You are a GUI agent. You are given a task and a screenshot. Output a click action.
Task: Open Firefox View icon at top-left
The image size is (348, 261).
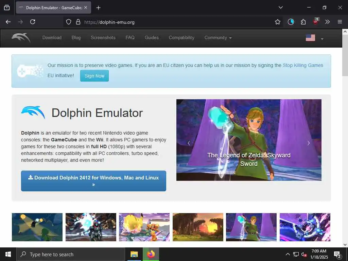pyautogui.click(x=7, y=7)
